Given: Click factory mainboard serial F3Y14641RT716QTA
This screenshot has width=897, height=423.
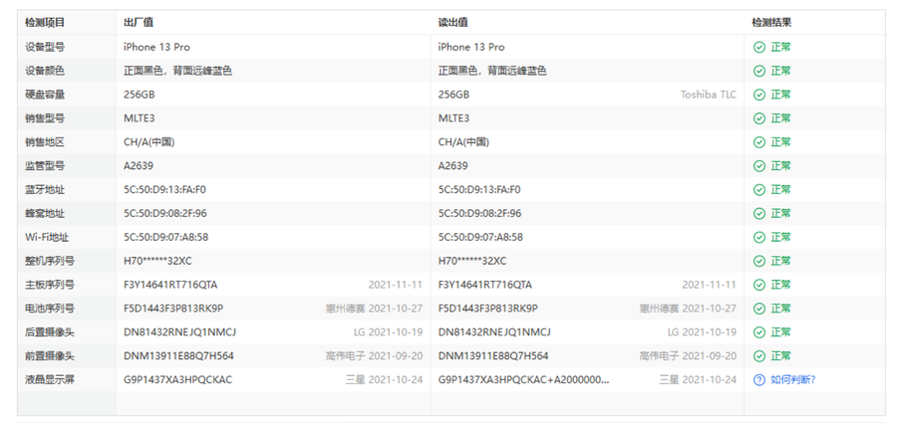Looking at the screenshot, I should pyautogui.click(x=170, y=285).
